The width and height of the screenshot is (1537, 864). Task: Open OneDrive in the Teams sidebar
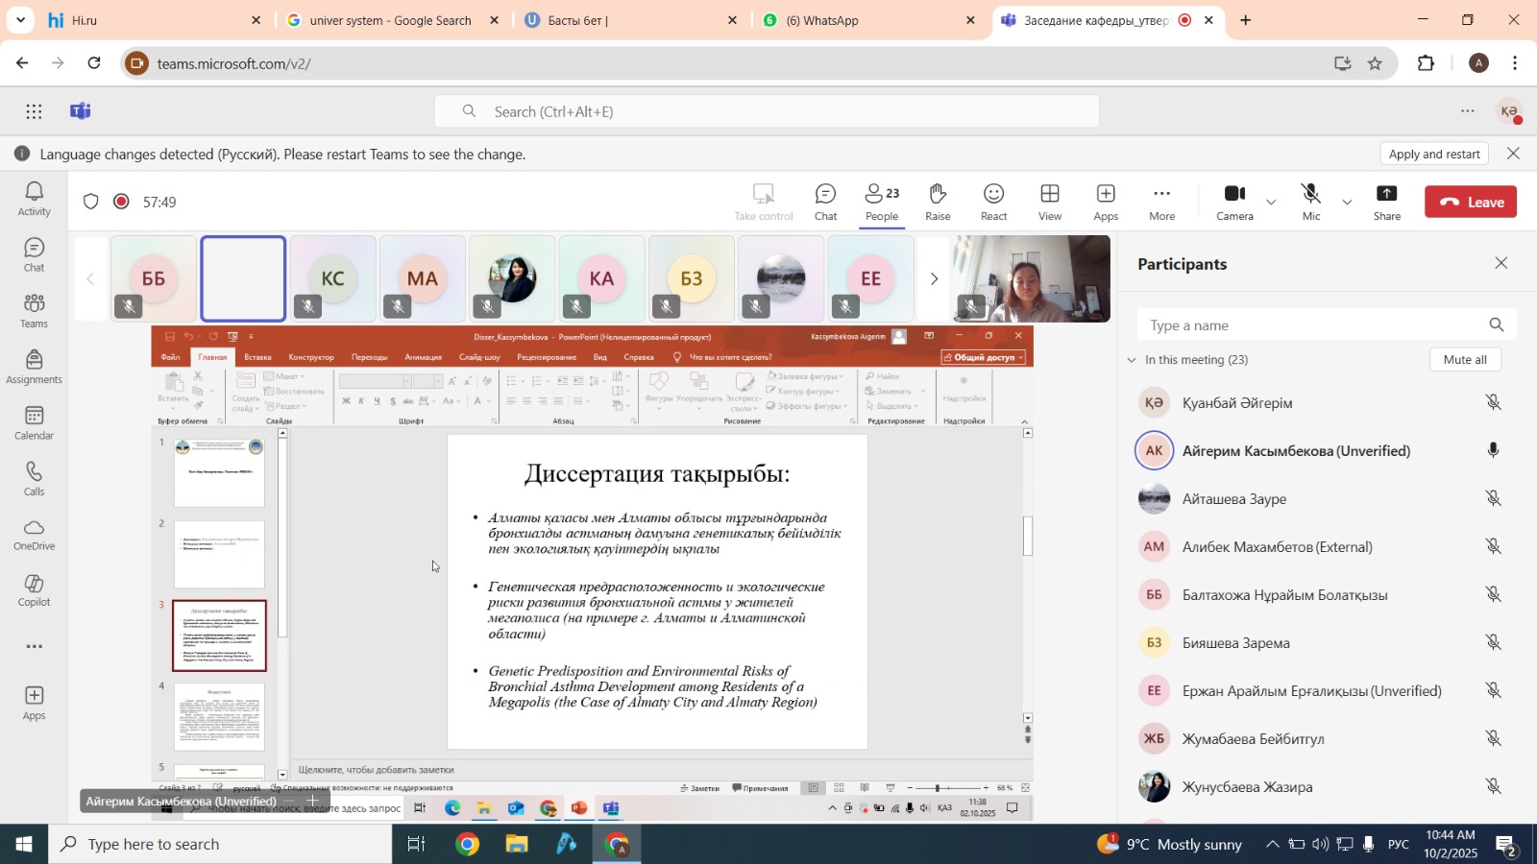(35, 535)
